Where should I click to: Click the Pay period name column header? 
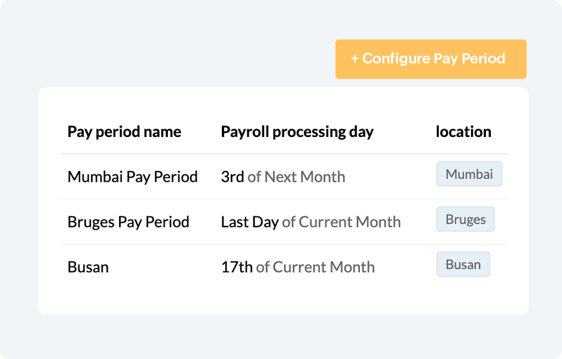tap(124, 132)
